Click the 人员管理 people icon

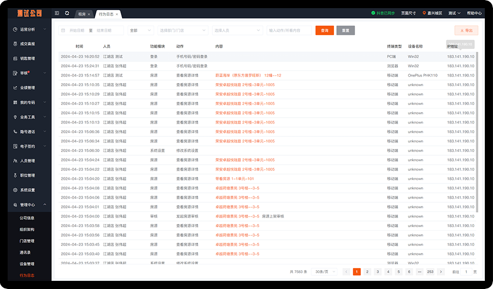pyautogui.click(x=15, y=161)
